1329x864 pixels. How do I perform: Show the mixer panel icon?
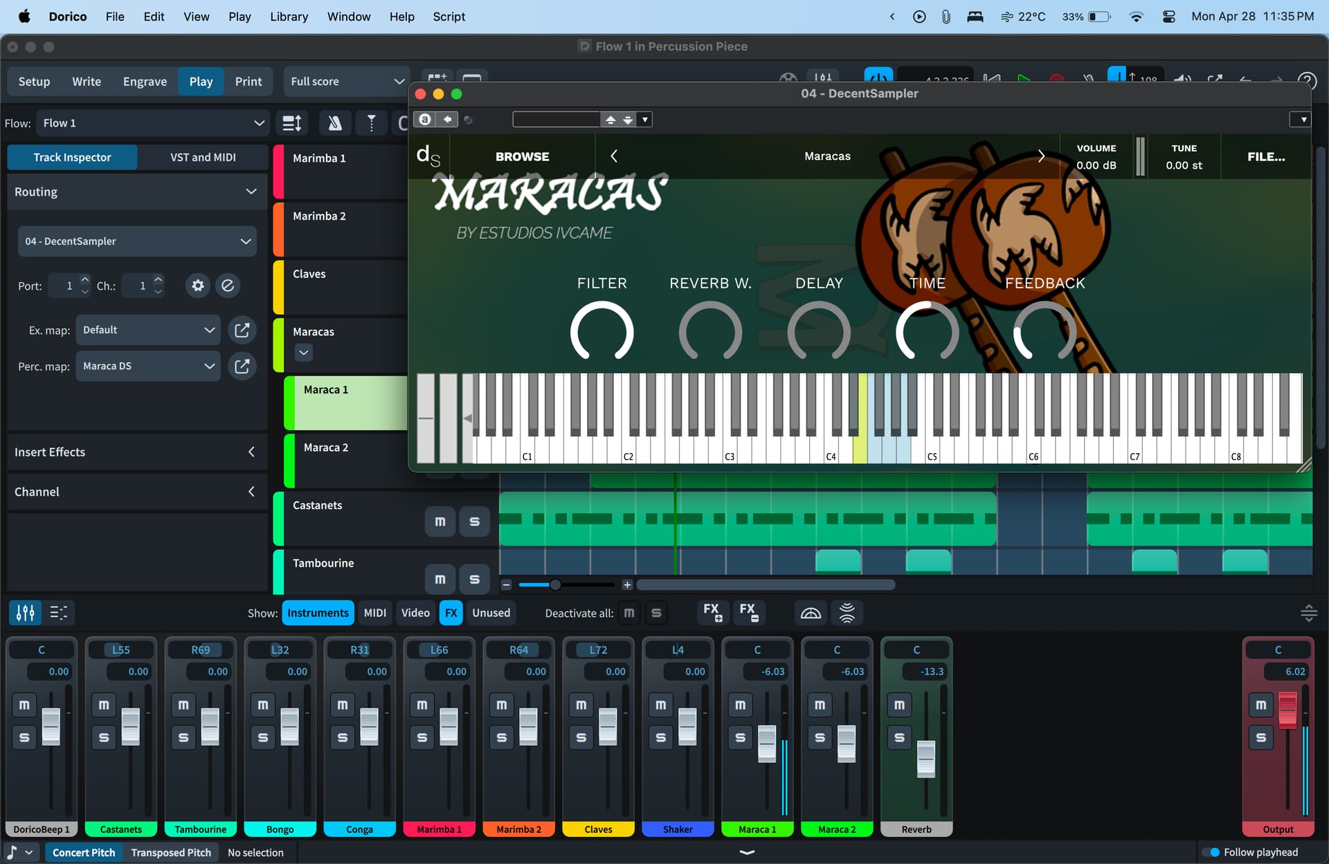pyautogui.click(x=25, y=613)
